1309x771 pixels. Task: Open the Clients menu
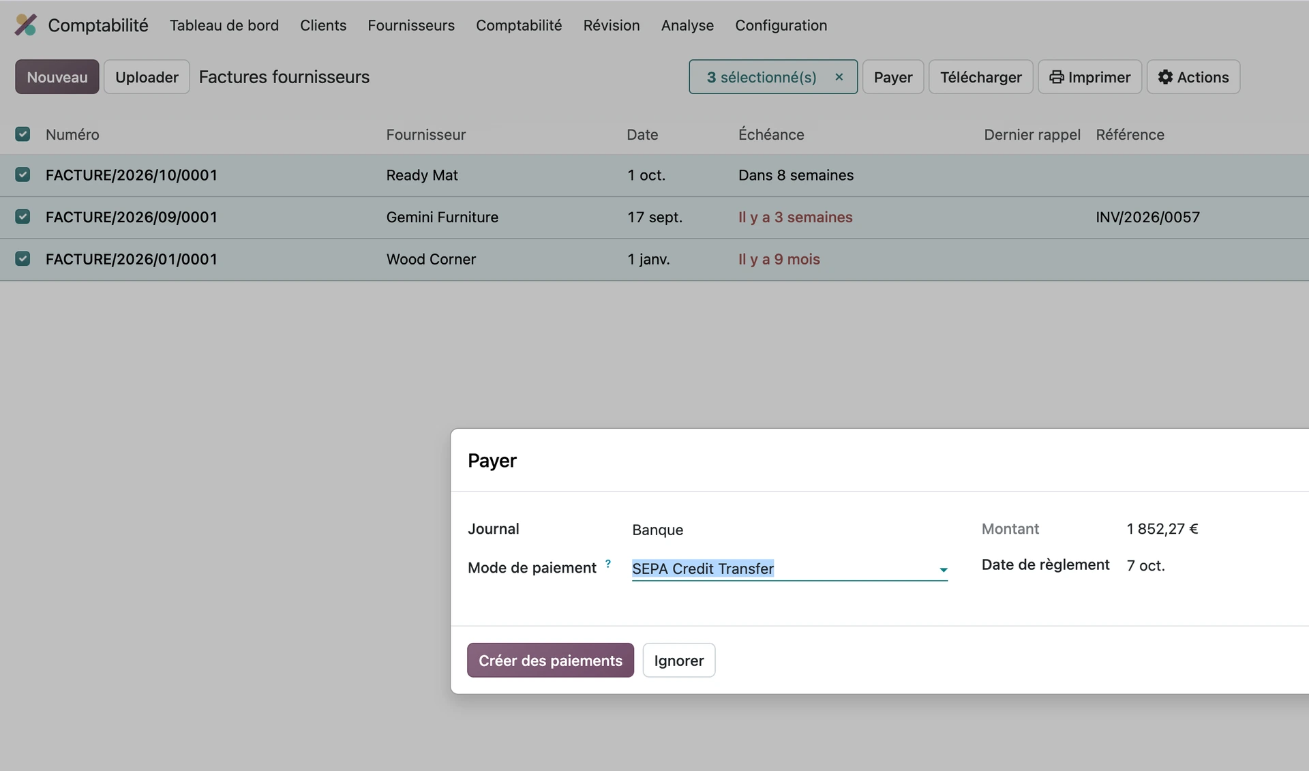point(323,25)
